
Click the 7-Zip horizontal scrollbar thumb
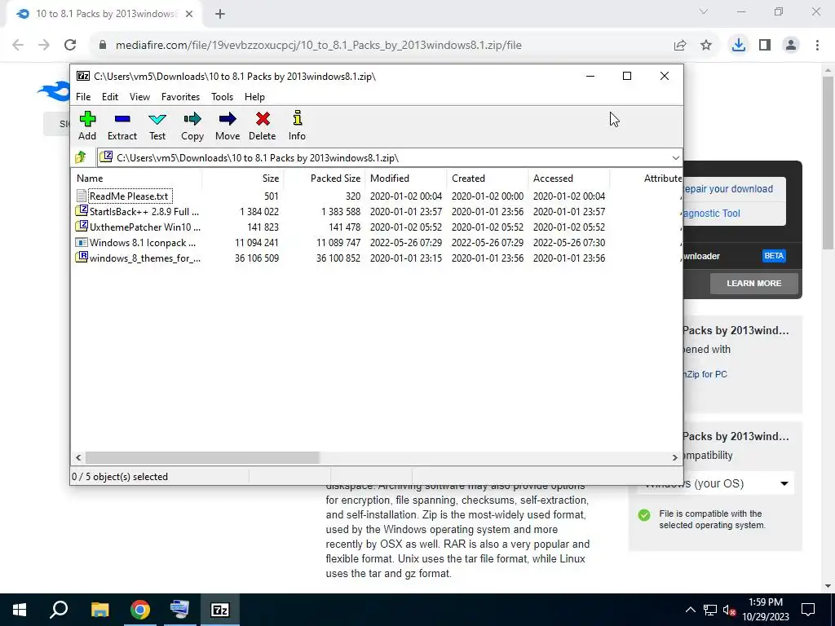point(202,457)
